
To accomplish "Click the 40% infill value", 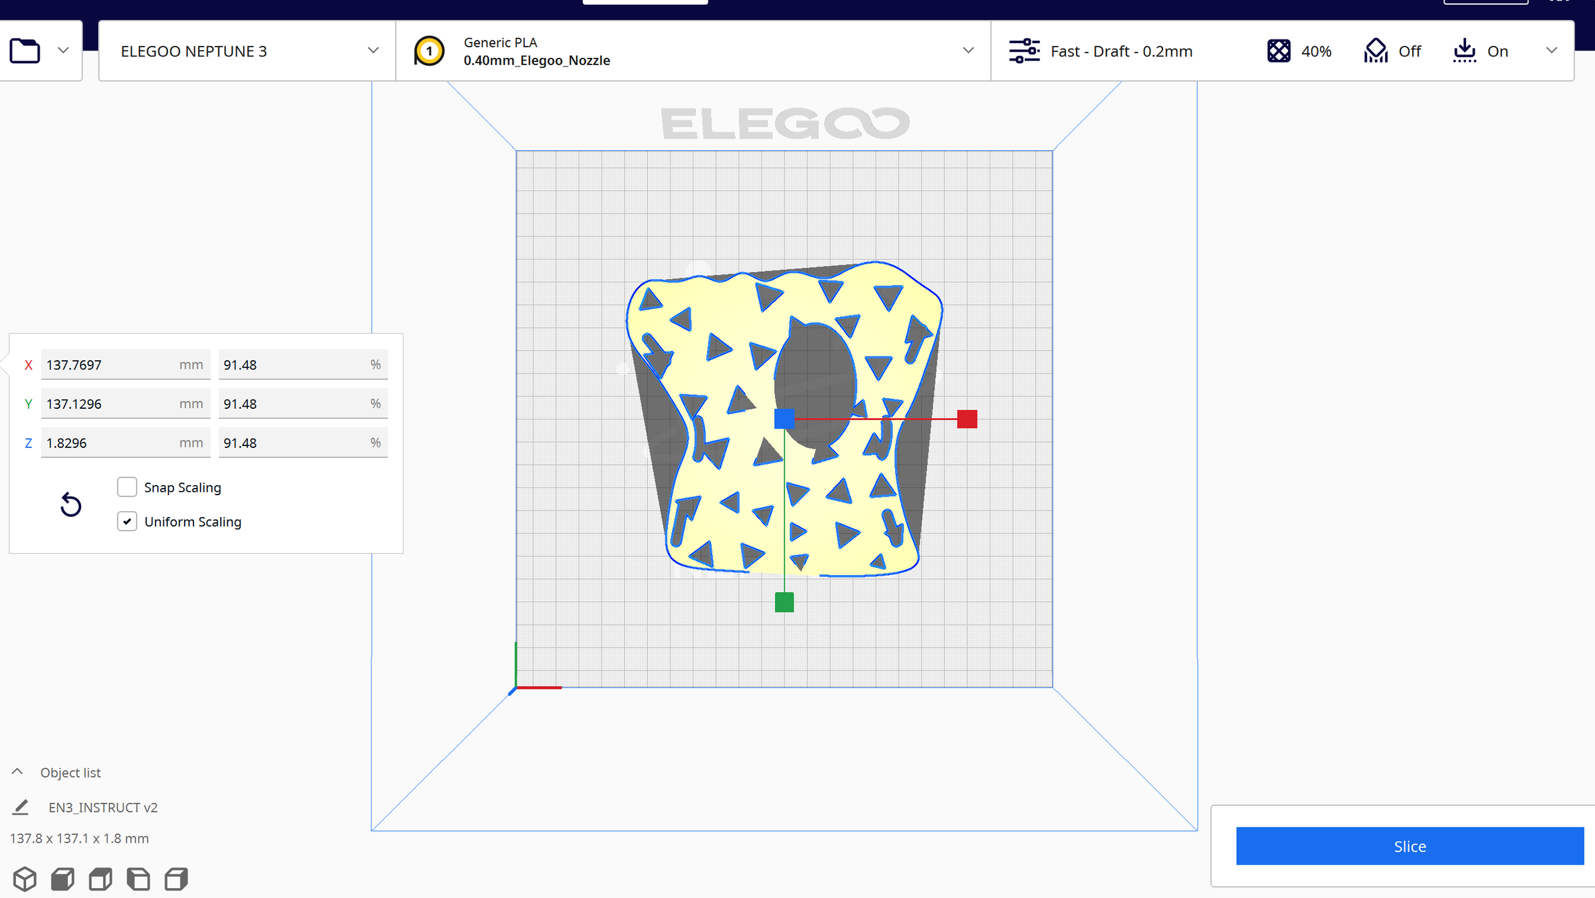I will pos(1316,51).
